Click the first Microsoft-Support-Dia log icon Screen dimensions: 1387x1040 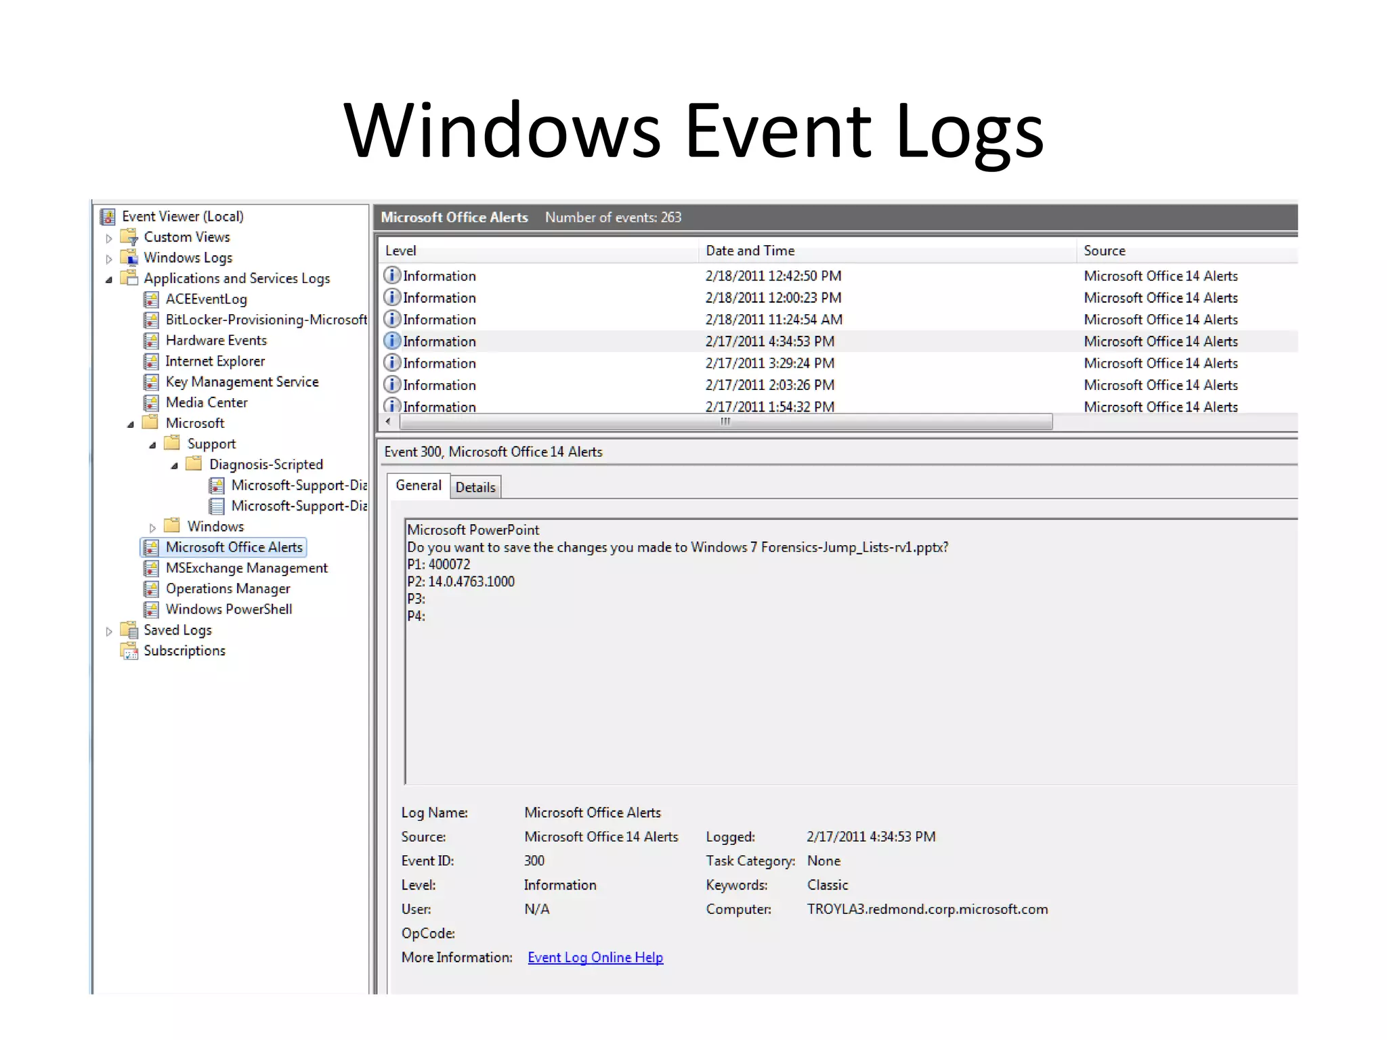pos(217,485)
